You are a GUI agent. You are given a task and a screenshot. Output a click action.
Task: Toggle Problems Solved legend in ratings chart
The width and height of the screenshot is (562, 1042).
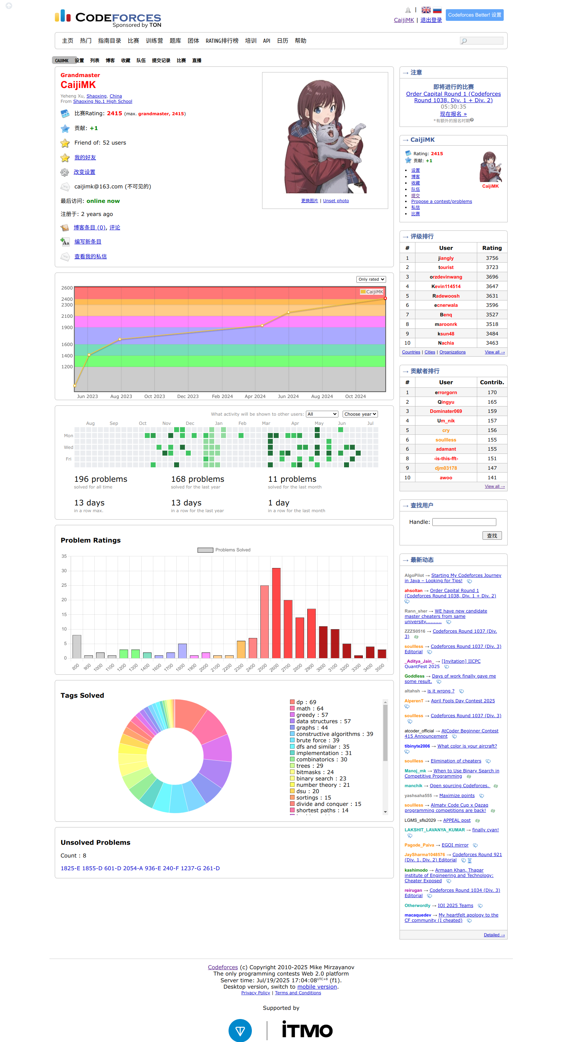pos(224,550)
